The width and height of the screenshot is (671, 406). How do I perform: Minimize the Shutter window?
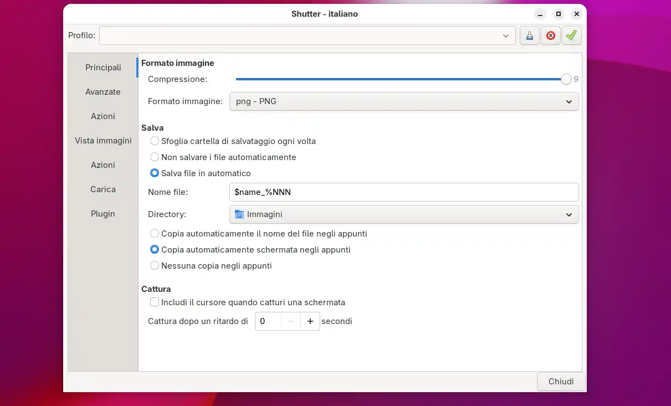540,14
